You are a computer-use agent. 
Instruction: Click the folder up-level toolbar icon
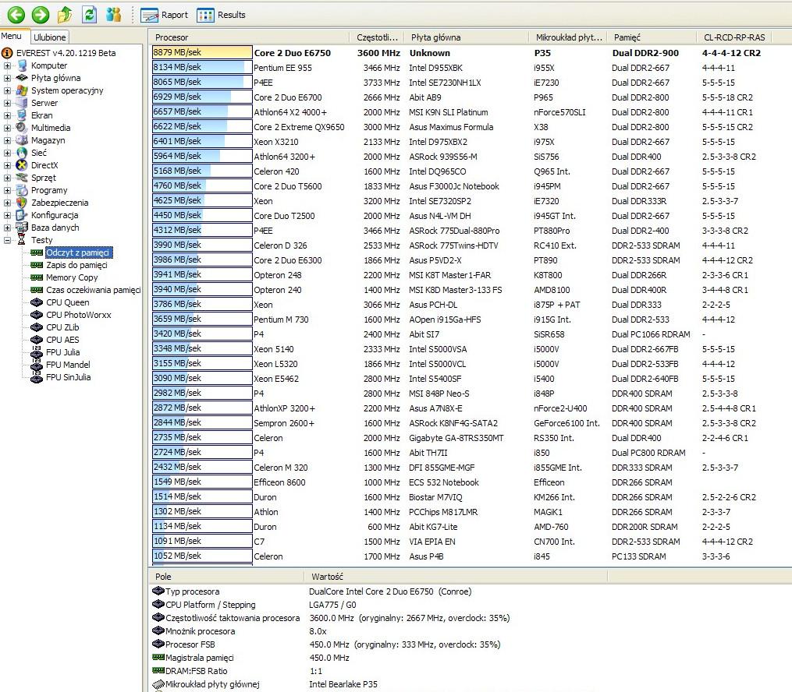pos(66,14)
